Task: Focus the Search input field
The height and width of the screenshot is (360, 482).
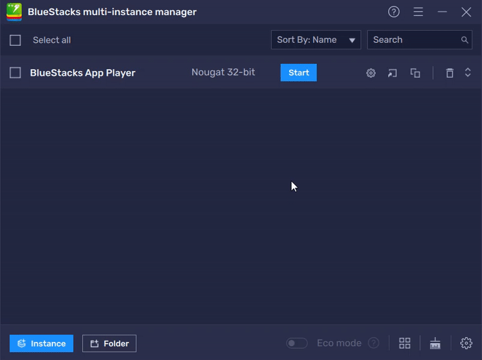Action: 419,40
